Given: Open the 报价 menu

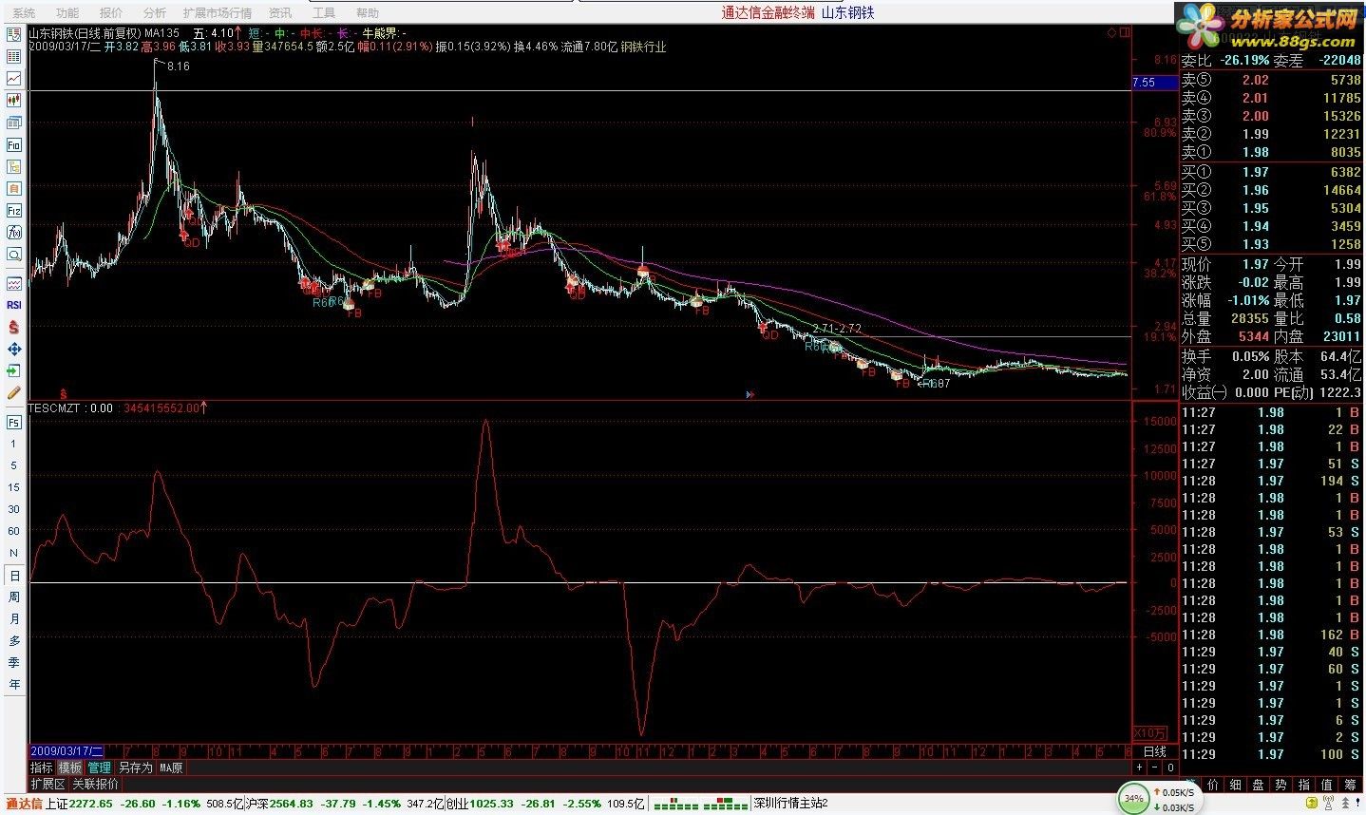Looking at the screenshot, I should 111,12.
